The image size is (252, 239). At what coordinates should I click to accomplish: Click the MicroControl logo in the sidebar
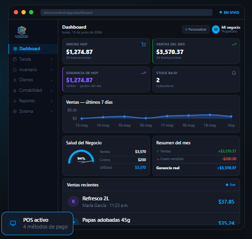coord(22,32)
